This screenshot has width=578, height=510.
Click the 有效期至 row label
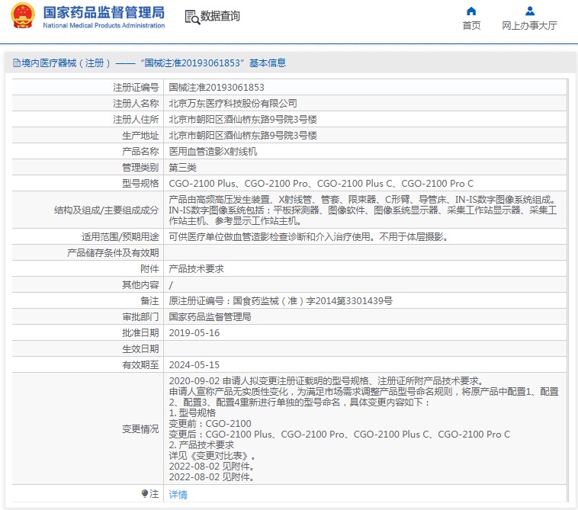point(140,365)
